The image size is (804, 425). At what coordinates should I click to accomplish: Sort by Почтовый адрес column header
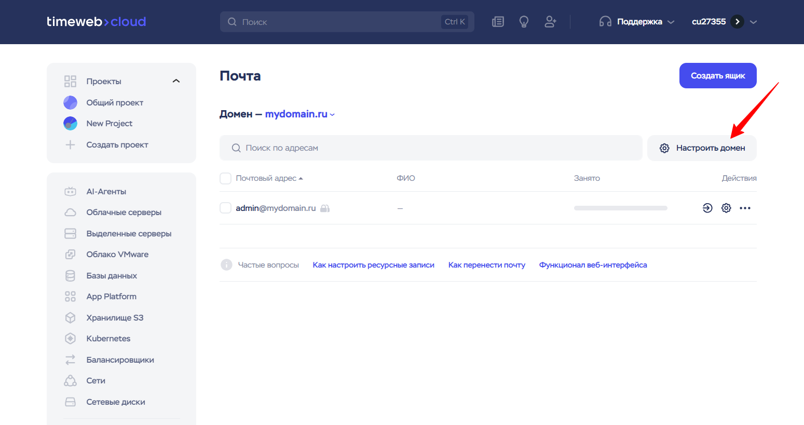[x=266, y=178]
